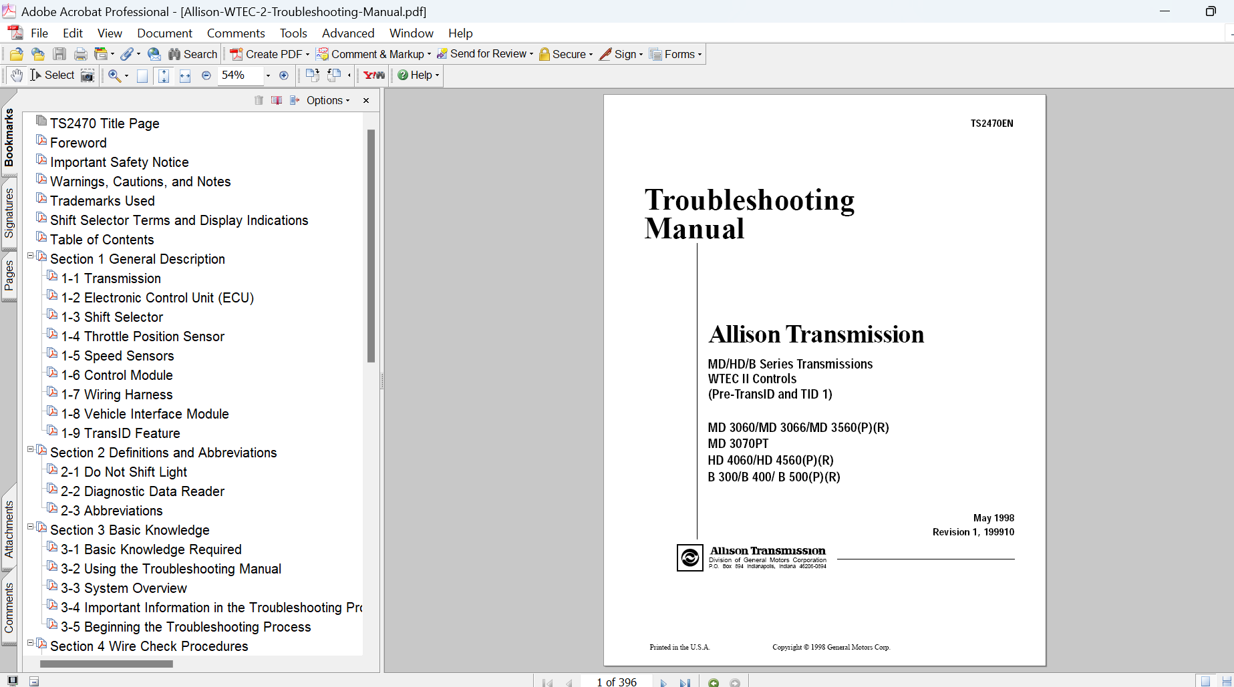Jump to last page button
Screen dimensions: 1234x687
coord(685,682)
